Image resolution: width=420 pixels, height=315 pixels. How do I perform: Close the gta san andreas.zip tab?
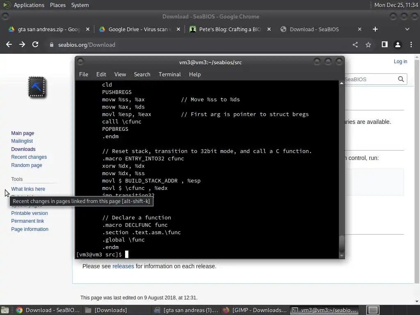coord(88,29)
